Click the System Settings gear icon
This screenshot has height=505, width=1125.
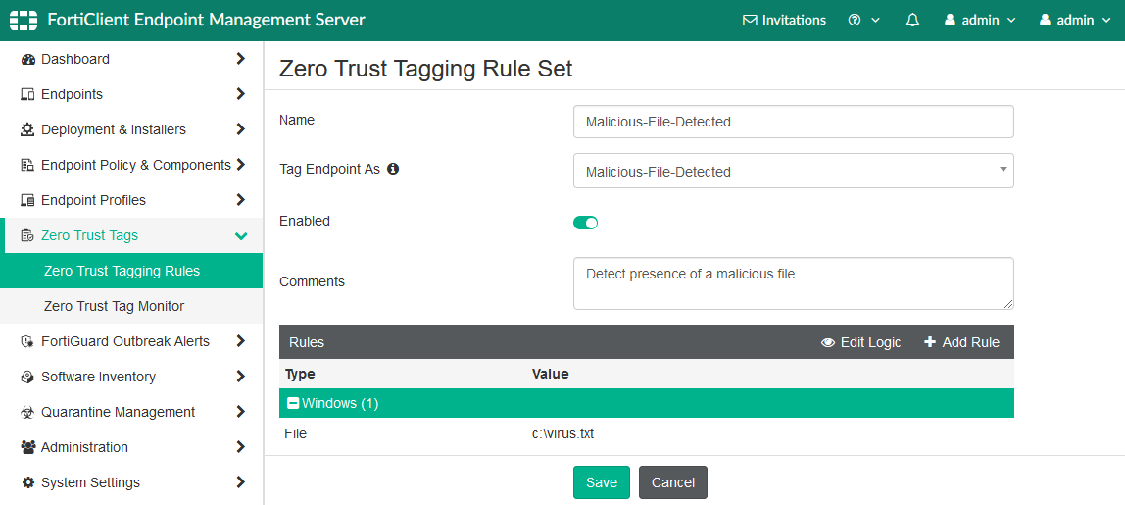coord(27,482)
